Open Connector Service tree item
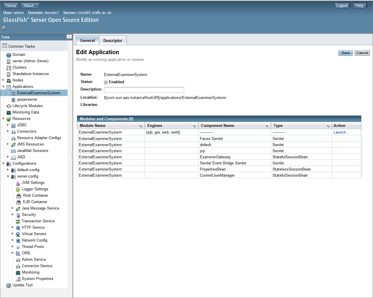Image resolution: width=373 pixels, height=298 pixels. coord(37,266)
